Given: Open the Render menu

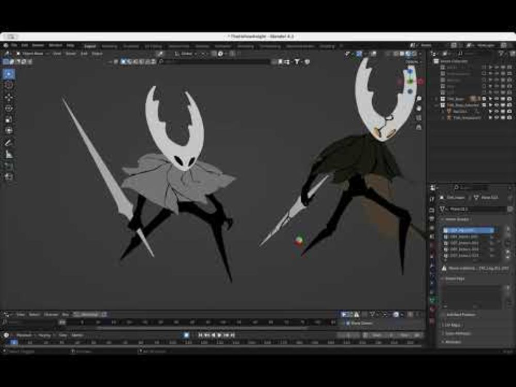Looking at the screenshot, I should [x=38, y=45].
